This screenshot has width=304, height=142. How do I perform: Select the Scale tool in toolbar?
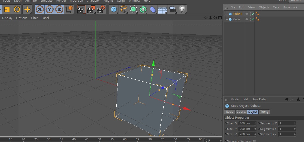(x=7, y=9)
